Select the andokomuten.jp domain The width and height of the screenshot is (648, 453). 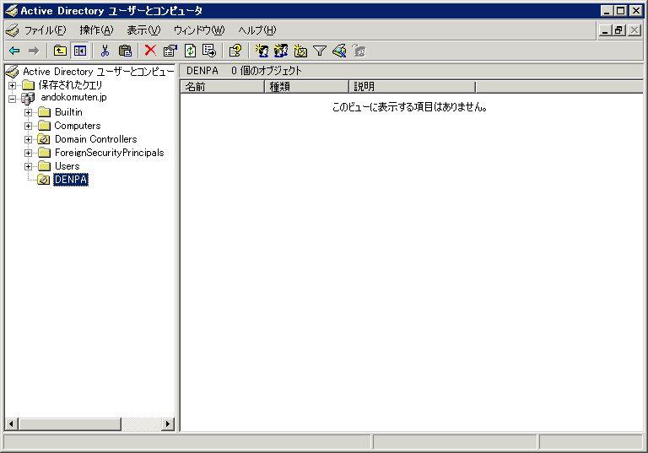tap(73, 98)
